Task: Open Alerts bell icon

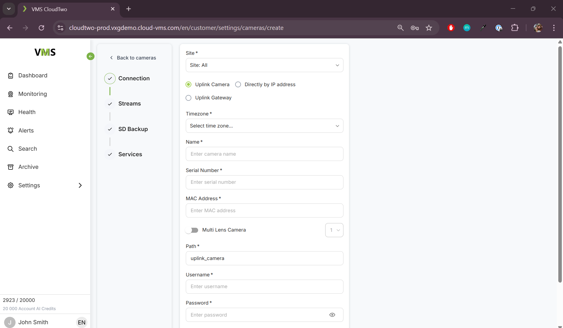Action: click(11, 130)
